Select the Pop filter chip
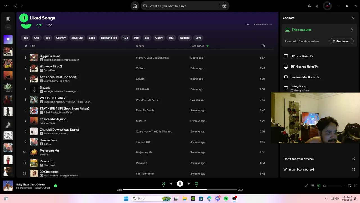This screenshot has height=203, width=360. (x=136, y=38)
